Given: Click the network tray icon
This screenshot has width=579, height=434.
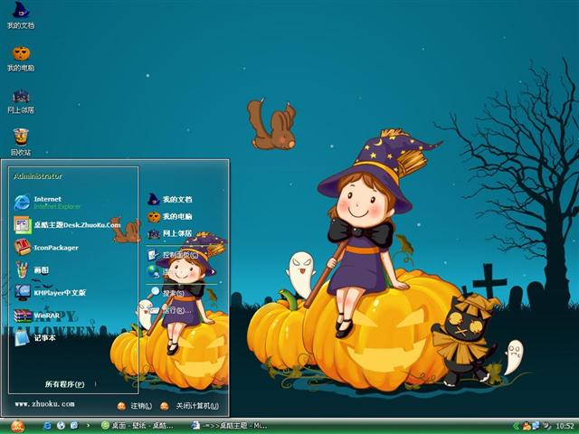Looking at the screenshot, I should [x=536, y=426].
